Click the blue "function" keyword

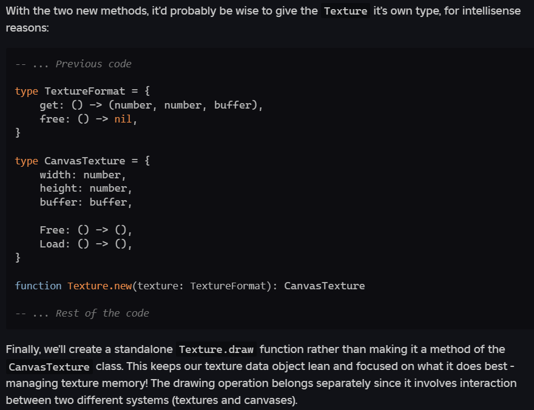[x=38, y=286]
